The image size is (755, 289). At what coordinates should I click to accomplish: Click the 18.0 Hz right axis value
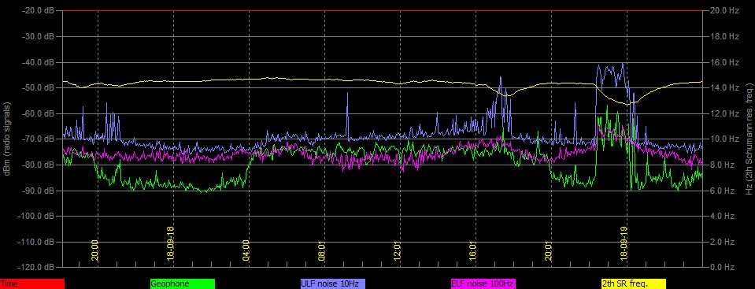[x=724, y=36]
